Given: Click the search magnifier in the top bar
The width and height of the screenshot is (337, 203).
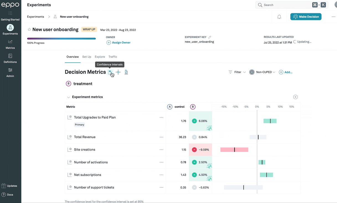Looking at the screenshot, I should [x=260, y=5].
